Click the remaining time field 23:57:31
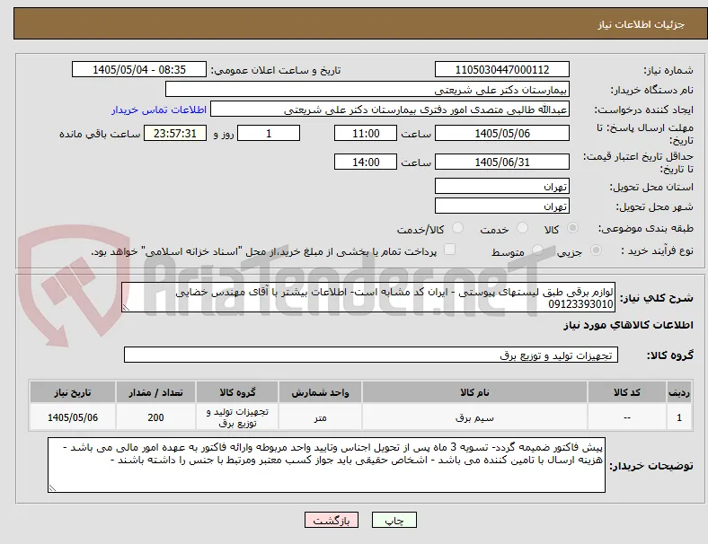This screenshot has height=544, width=708. pyautogui.click(x=175, y=134)
